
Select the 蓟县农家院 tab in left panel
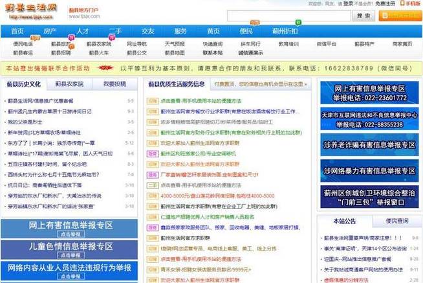coord(69,84)
